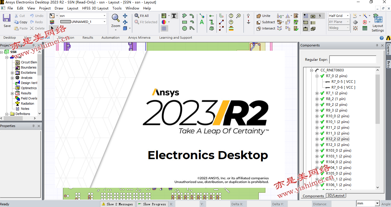391x207 pixels.
Task: Open the ssn design dropdown
Action: 104,16
